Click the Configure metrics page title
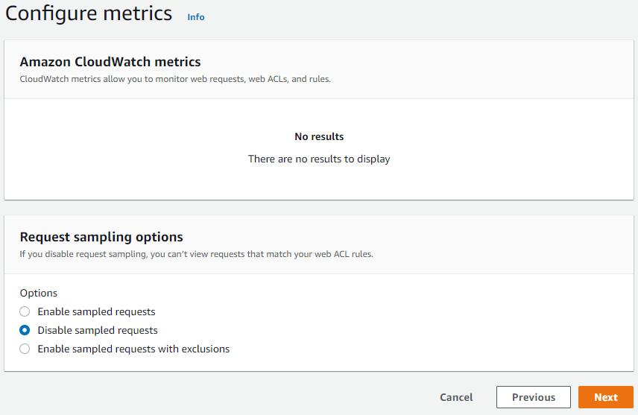This screenshot has width=638, height=415. tap(89, 13)
